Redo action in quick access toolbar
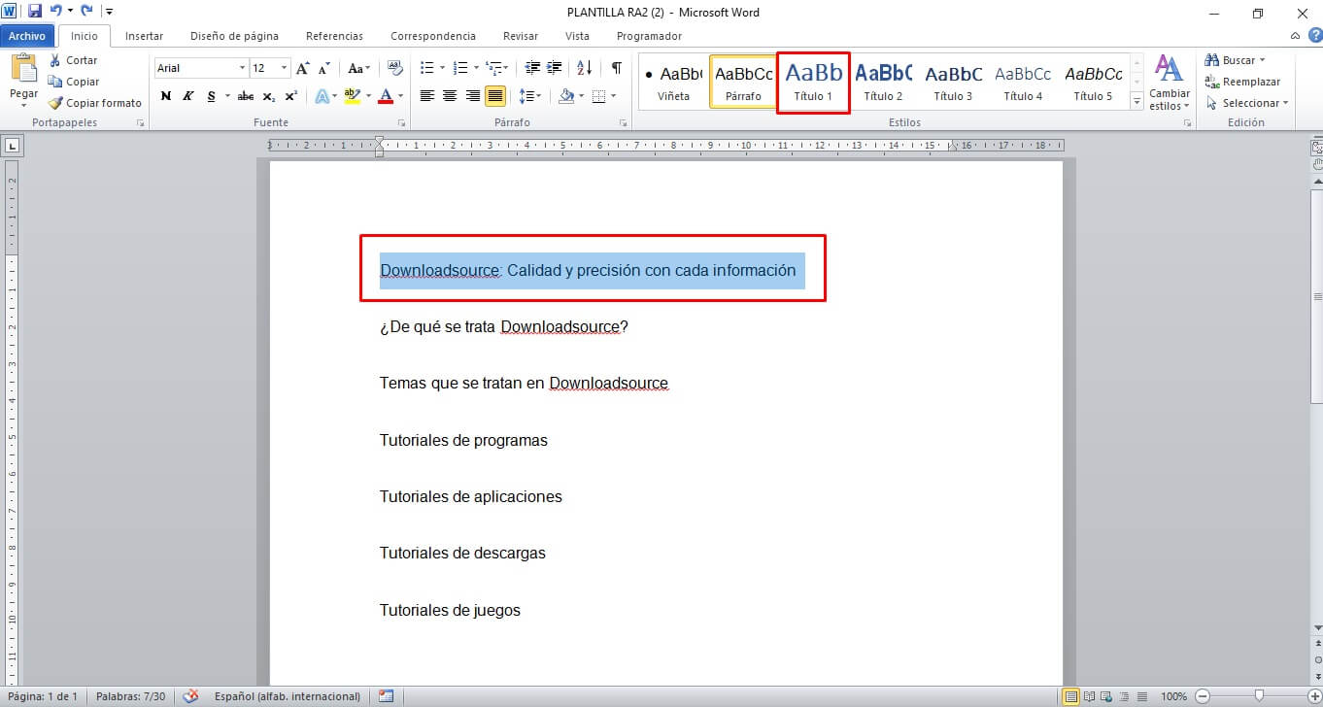 [86, 12]
